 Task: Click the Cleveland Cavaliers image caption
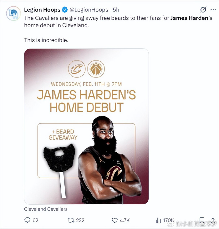point(46,209)
